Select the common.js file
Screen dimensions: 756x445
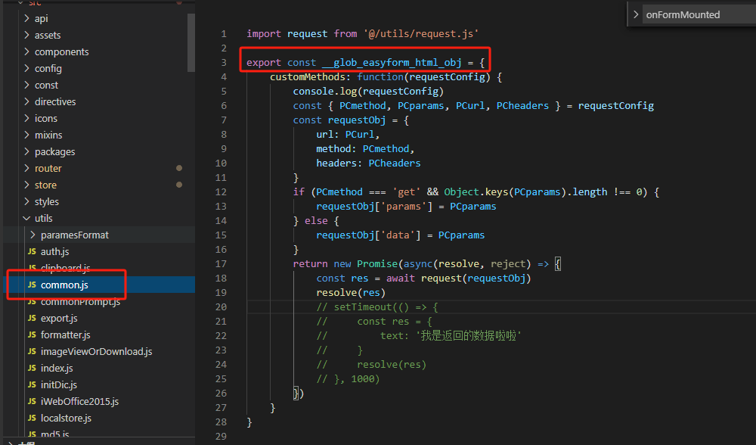coord(64,285)
